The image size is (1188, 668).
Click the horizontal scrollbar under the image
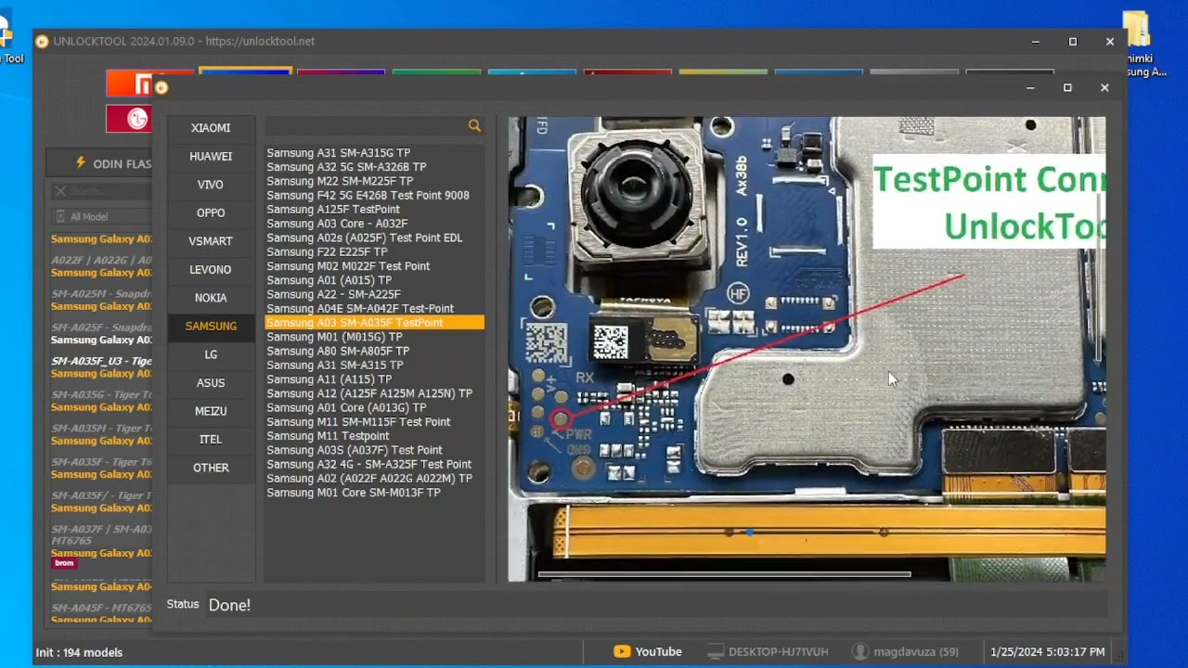point(724,574)
